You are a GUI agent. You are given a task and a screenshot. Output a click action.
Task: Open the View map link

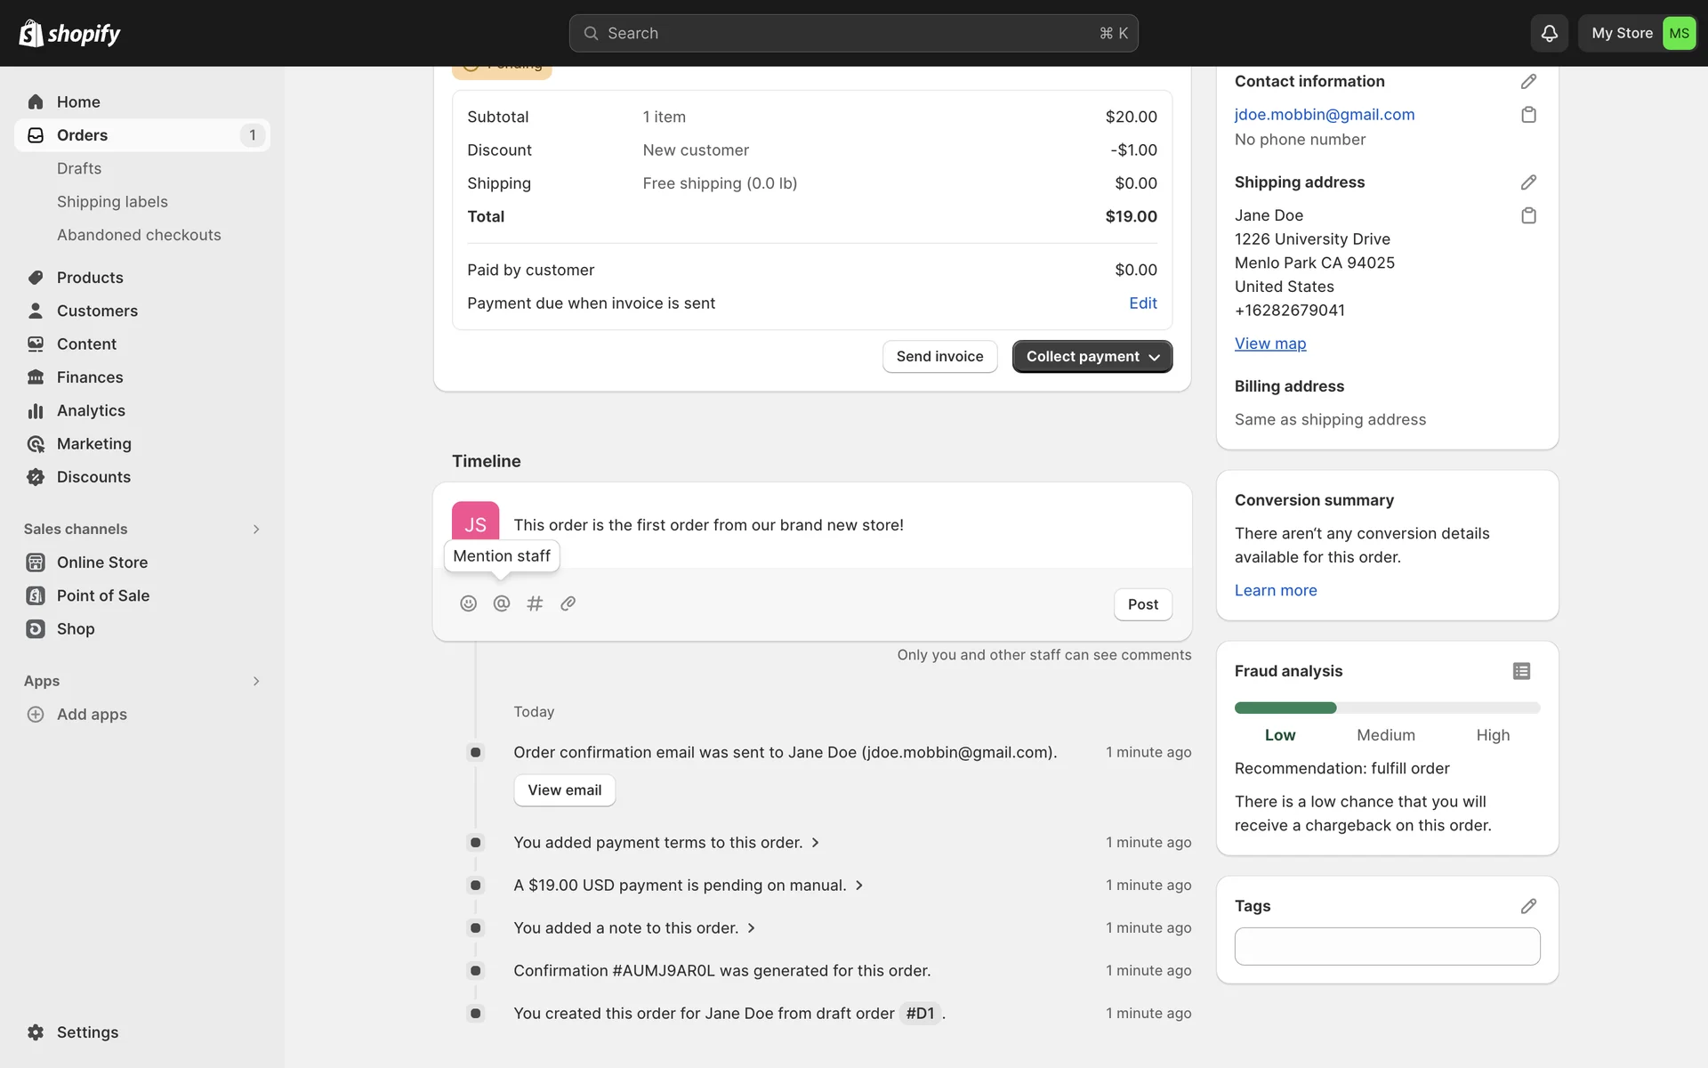tap(1269, 344)
